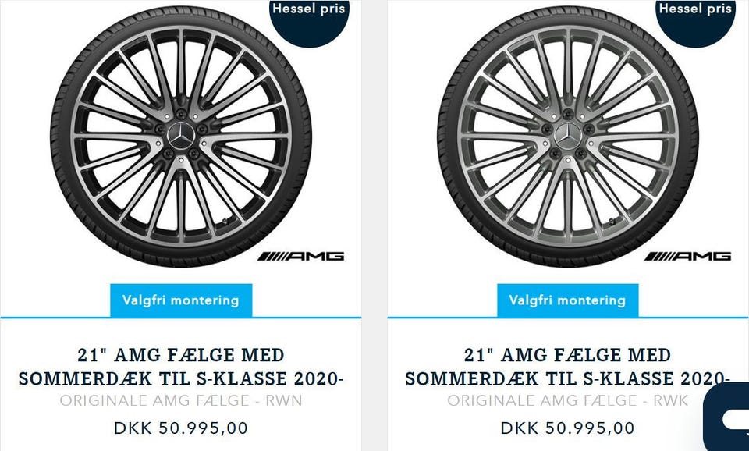This screenshot has height=451, width=749.
Task: Click the Mercedes star on the left wheel hub
Action: click(x=181, y=135)
